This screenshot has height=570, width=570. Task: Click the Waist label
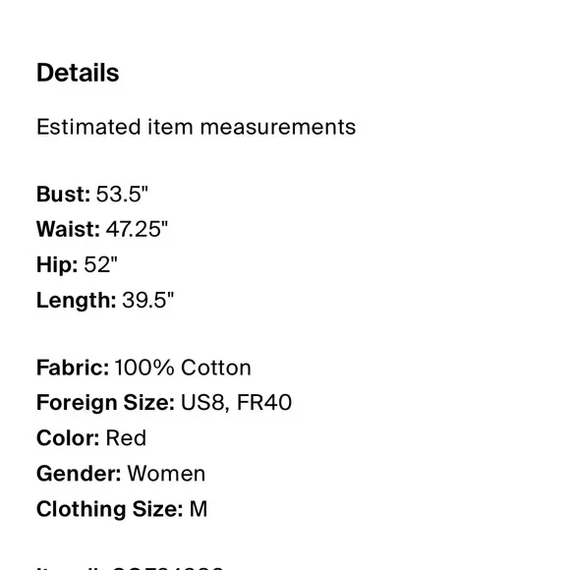coord(69,229)
